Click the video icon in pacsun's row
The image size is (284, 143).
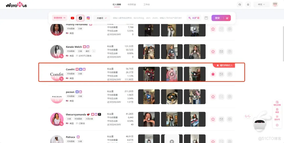(230, 97)
